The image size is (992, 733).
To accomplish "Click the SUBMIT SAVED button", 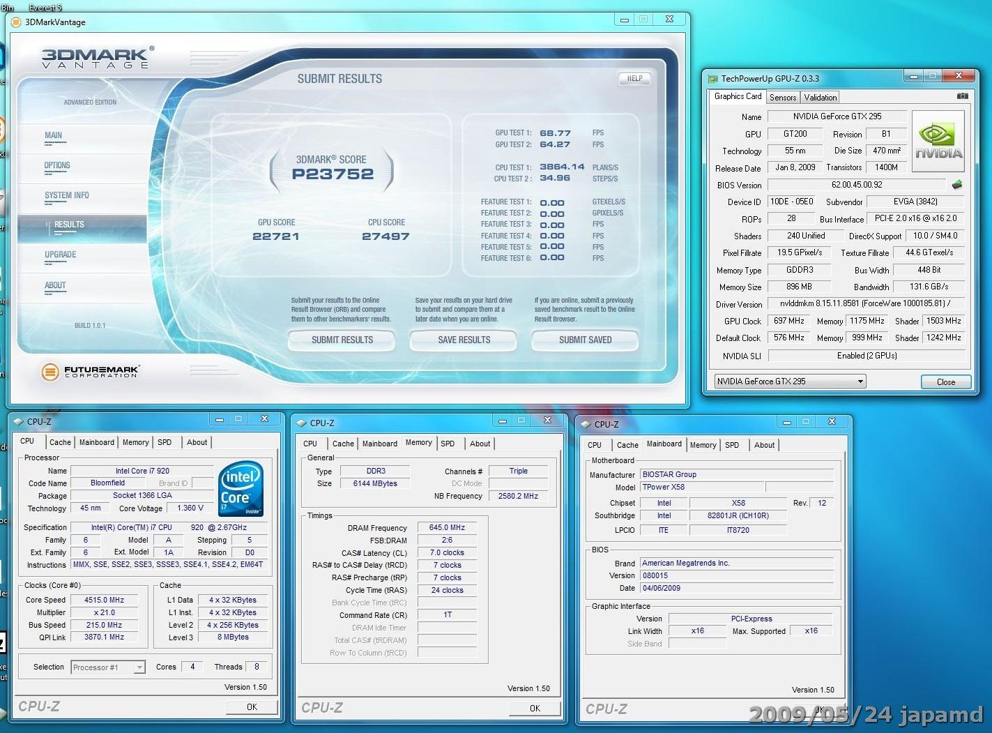I will coord(586,340).
